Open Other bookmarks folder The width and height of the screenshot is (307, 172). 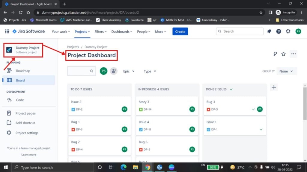(x=290, y=20)
